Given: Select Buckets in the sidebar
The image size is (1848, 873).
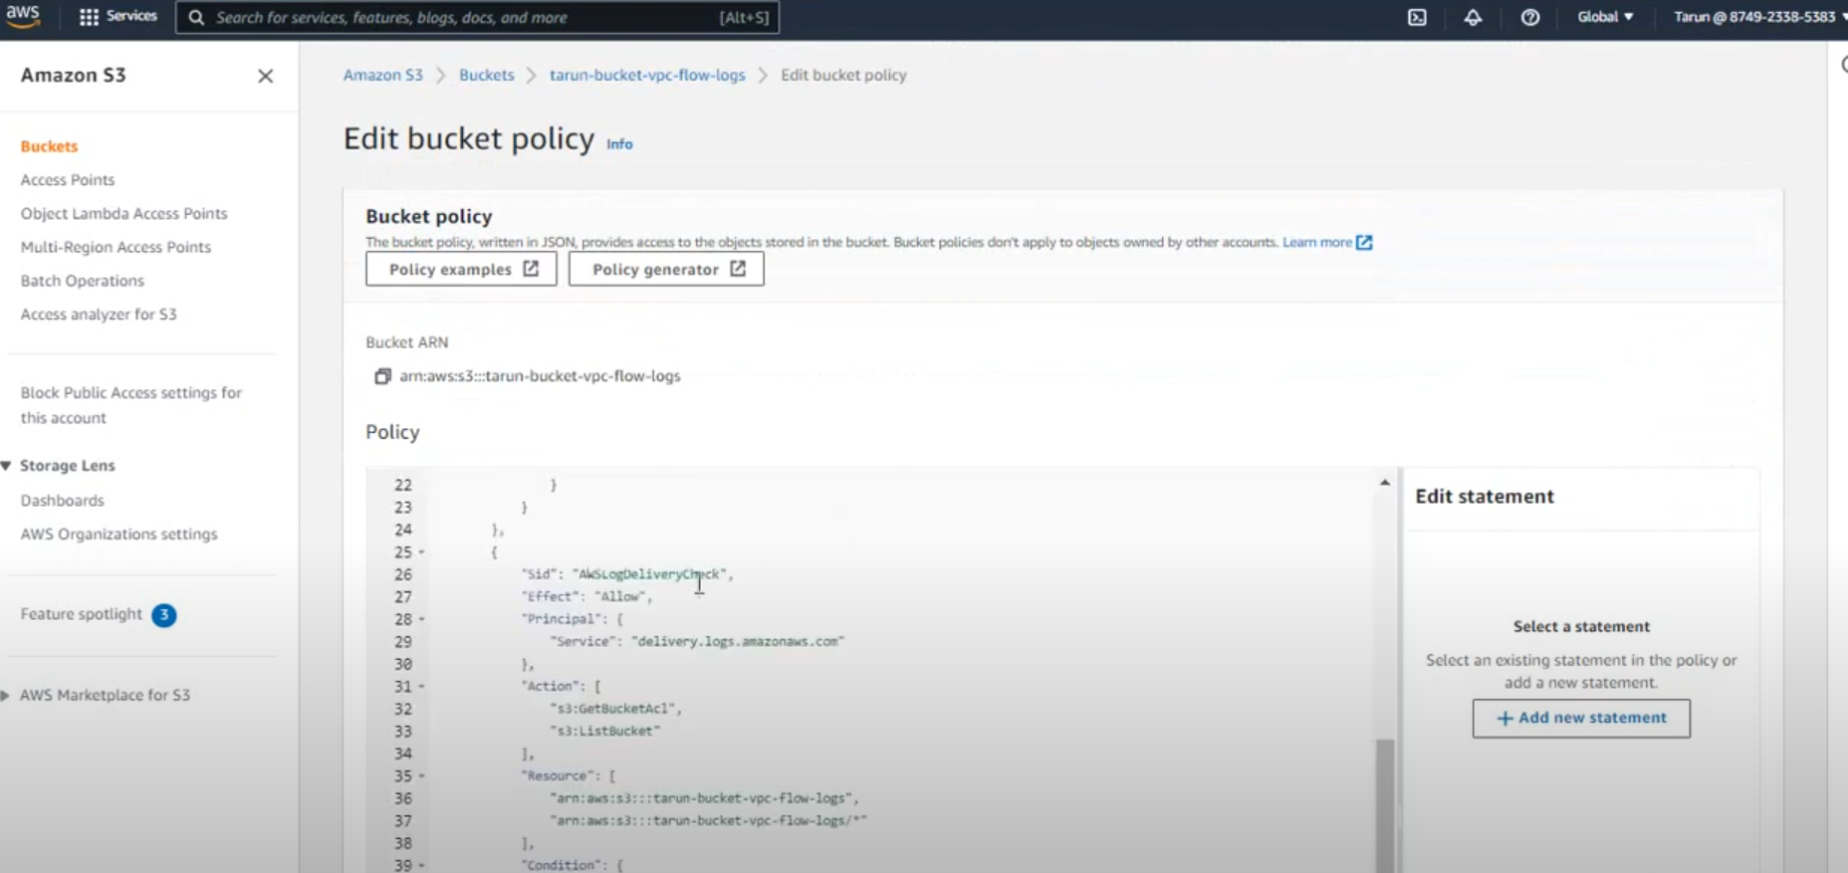Looking at the screenshot, I should click(x=49, y=146).
